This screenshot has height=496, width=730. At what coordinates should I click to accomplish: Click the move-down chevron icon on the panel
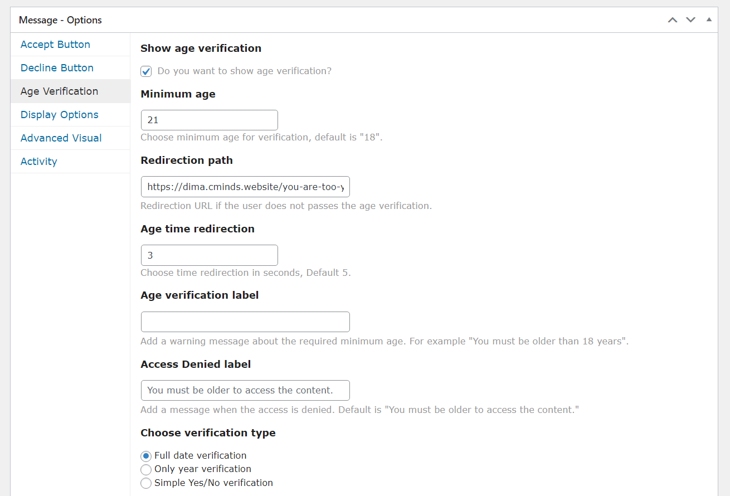point(690,20)
